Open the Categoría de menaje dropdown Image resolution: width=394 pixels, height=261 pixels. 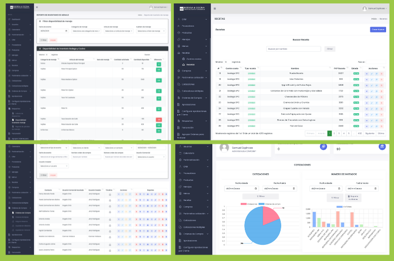(86, 31)
